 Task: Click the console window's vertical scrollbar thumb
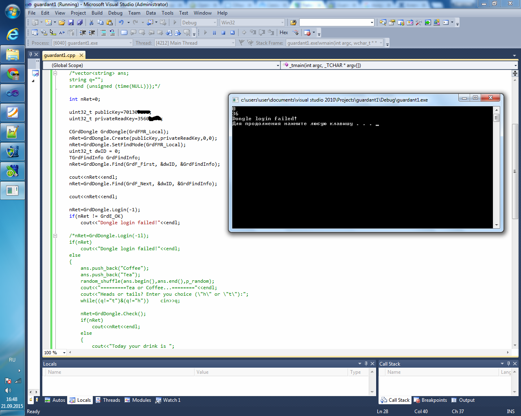496,118
